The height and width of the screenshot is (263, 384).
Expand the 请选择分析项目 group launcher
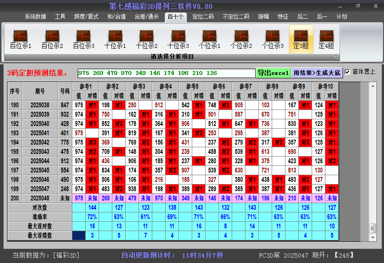point(336,57)
